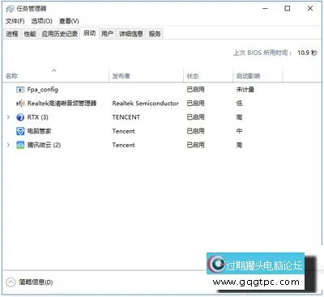Open the 查看(V) menu
The image size is (324, 297).
69,21
